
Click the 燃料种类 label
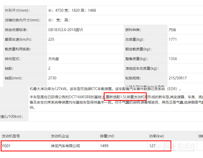click(x=133, y=30)
